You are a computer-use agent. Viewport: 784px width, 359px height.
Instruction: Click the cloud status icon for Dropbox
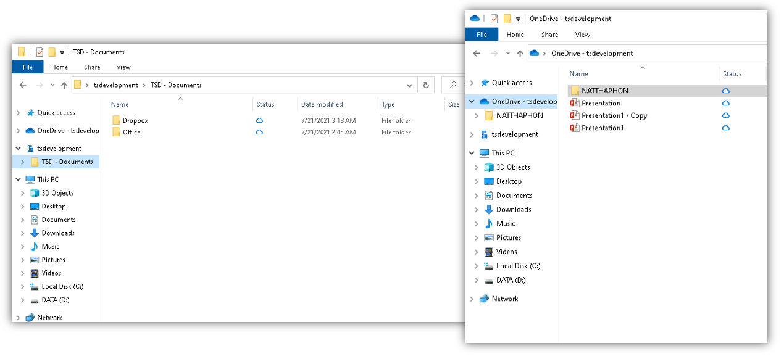pyautogui.click(x=260, y=120)
